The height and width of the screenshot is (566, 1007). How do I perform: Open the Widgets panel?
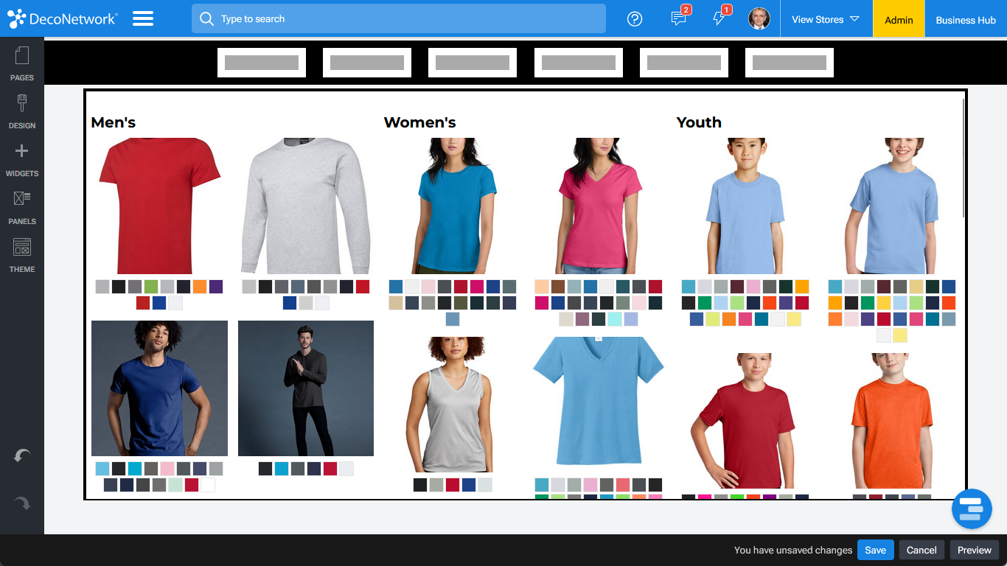(x=21, y=158)
